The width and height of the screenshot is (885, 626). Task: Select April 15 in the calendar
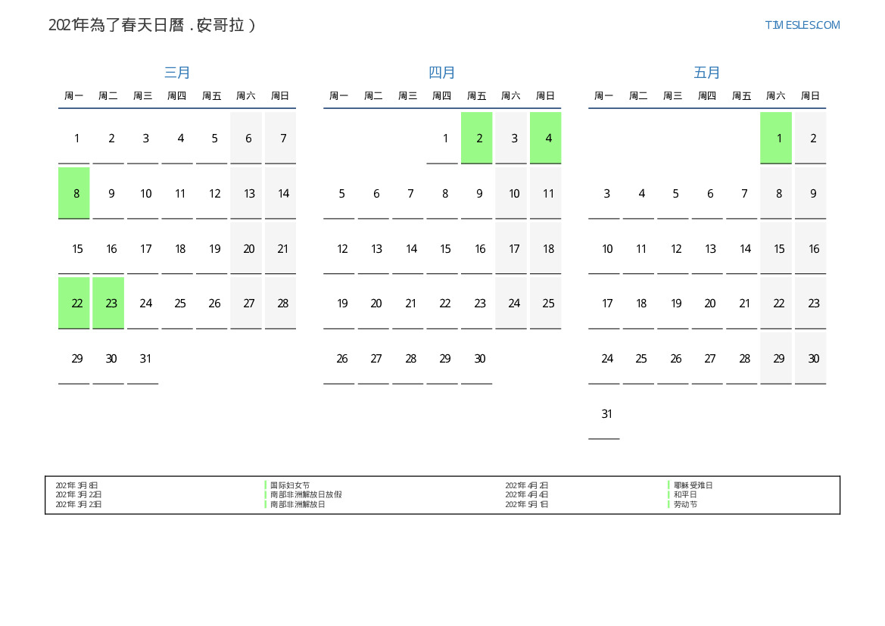pyautogui.click(x=445, y=248)
